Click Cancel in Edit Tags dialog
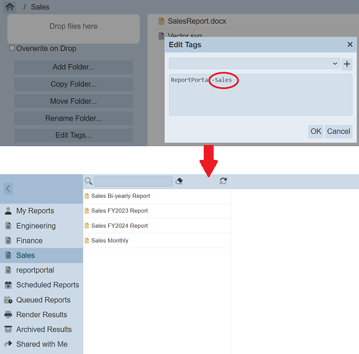Viewport: 359px width, 354px height. tap(339, 131)
